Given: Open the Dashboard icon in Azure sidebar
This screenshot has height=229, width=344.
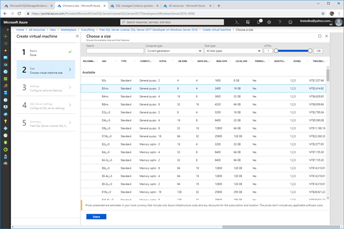Looking at the screenshot, I should 5,58.
